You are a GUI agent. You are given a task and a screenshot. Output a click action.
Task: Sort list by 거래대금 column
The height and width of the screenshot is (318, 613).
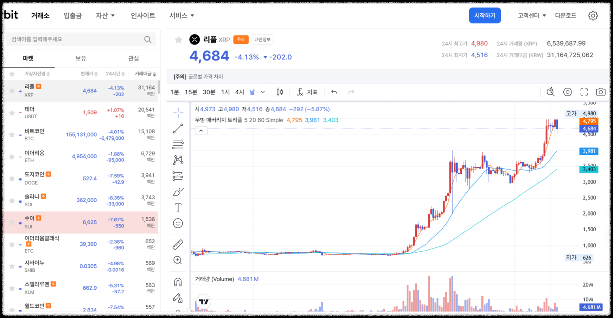tap(145, 74)
